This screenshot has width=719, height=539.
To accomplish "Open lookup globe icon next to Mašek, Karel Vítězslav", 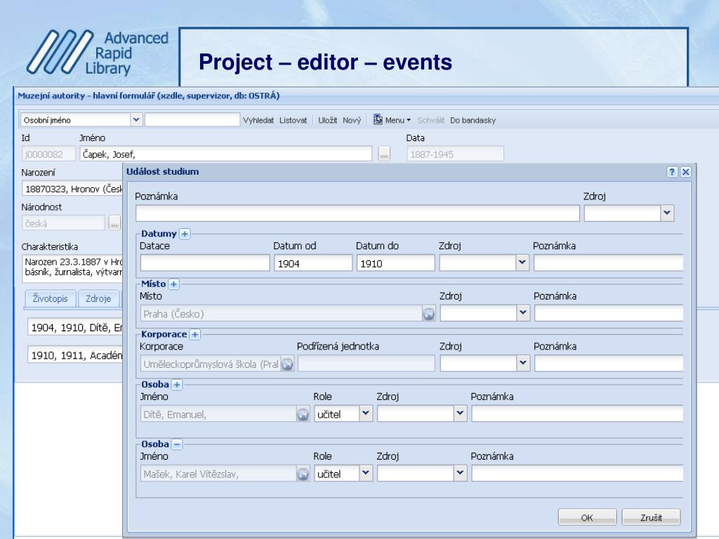I will pyautogui.click(x=303, y=474).
